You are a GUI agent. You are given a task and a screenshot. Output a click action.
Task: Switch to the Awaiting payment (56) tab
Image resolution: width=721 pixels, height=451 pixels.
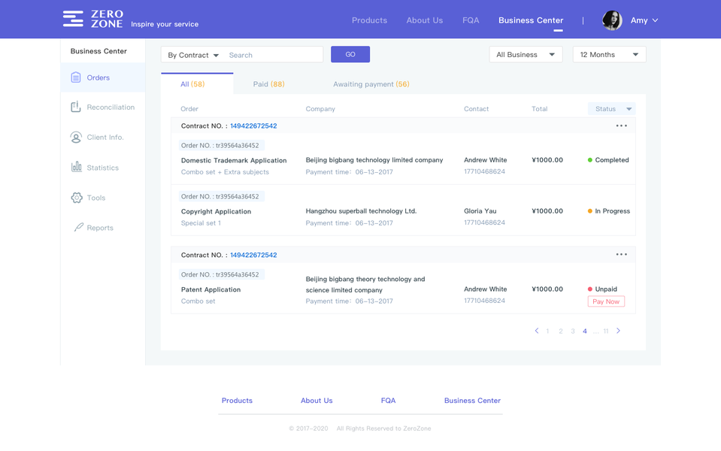pos(371,84)
